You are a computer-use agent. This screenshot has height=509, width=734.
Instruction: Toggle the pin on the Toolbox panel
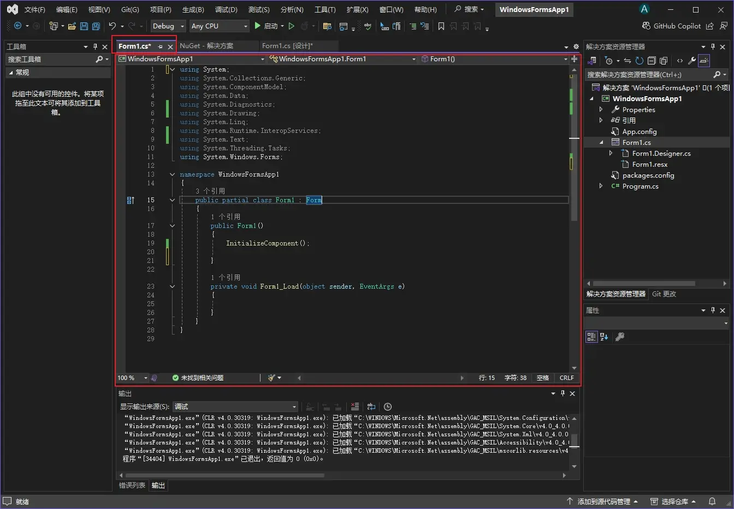coord(95,47)
